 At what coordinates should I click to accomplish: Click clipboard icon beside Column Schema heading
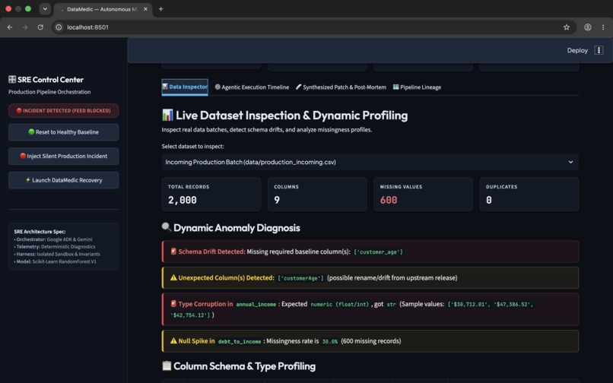pyautogui.click(x=167, y=366)
